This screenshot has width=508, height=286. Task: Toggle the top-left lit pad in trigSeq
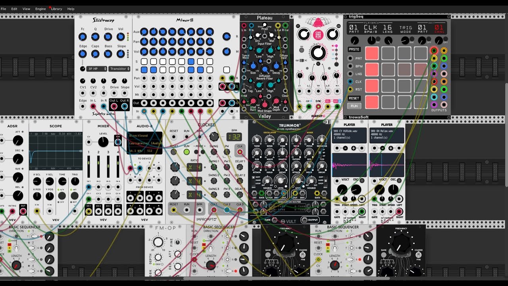tap(372, 53)
